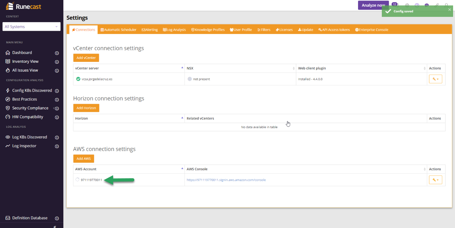Switch to the User Profile tab
455x228 pixels.
click(x=241, y=30)
